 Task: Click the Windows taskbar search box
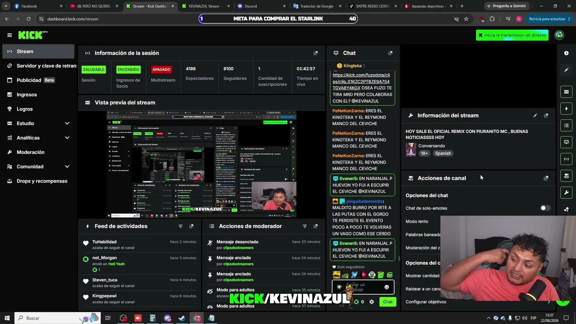pyautogui.click(x=57, y=318)
